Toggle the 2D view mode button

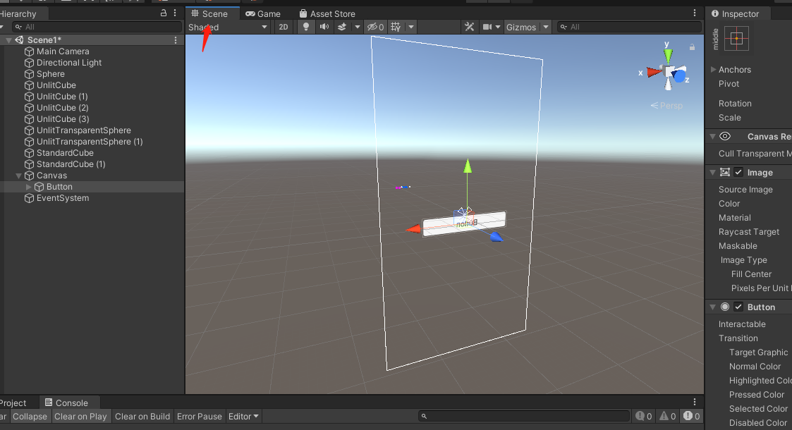tap(284, 27)
